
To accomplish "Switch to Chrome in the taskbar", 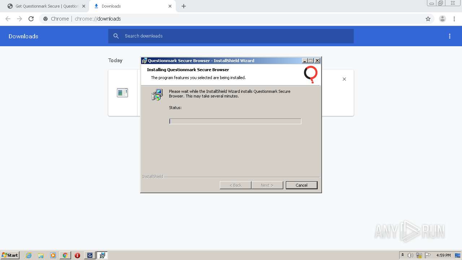I will tap(65, 255).
